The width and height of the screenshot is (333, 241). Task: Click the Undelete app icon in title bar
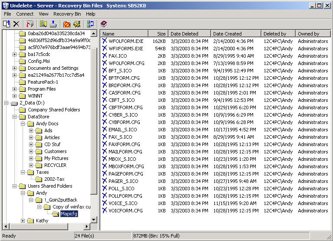(6, 6)
